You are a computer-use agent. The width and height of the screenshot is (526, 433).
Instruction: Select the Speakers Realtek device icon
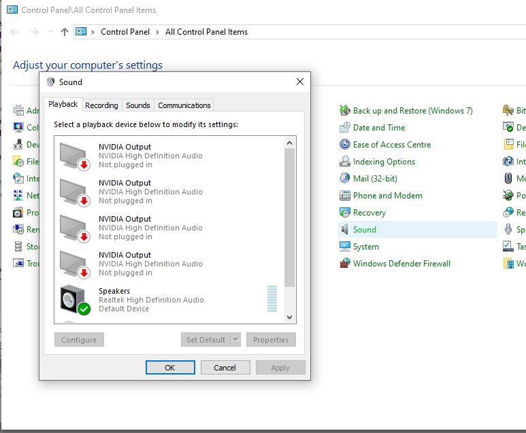tap(74, 300)
